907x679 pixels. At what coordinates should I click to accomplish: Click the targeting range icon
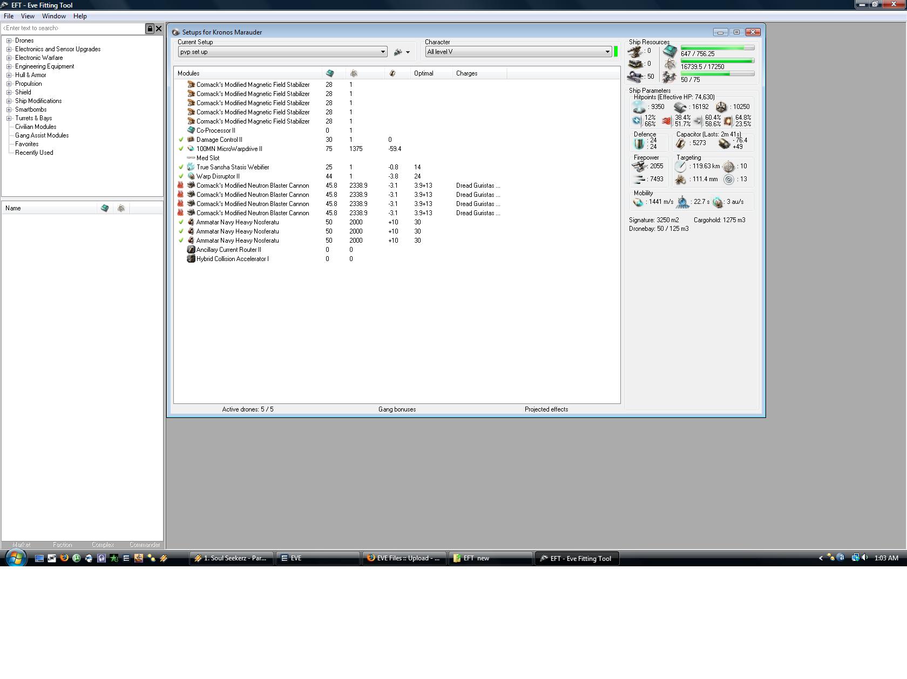681,167
